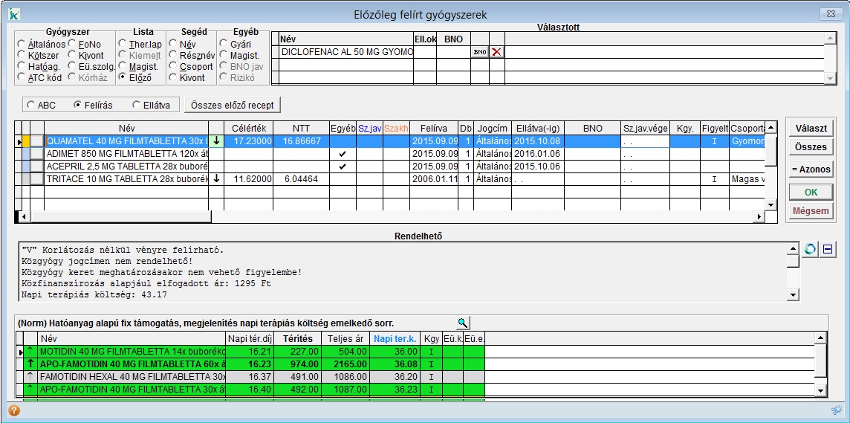Viewport: 850px width, 423px height.
Task: Click the = Azonos button
Action: 811,169
